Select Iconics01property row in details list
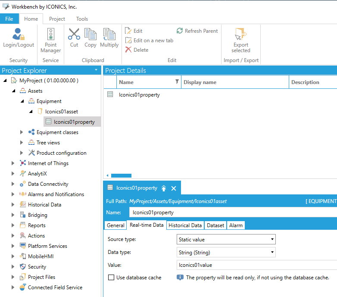 tap(220, 94)
